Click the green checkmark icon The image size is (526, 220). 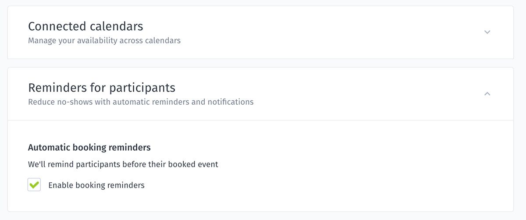click(x=34, y=185)
